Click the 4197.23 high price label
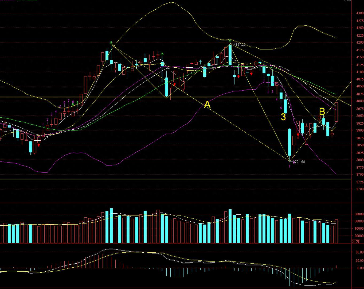 [x=240, y=45]
